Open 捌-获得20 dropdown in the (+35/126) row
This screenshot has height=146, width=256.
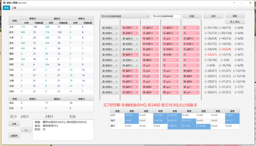click(x=110, y=28)
